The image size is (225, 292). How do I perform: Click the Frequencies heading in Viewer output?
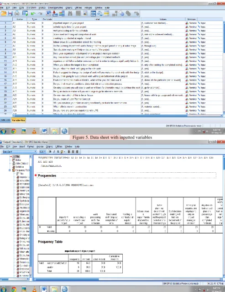pyautogui.click(x=47, y=175)
